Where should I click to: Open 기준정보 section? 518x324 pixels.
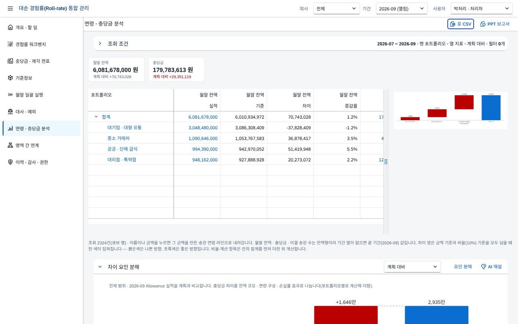[x=41, y=78]
